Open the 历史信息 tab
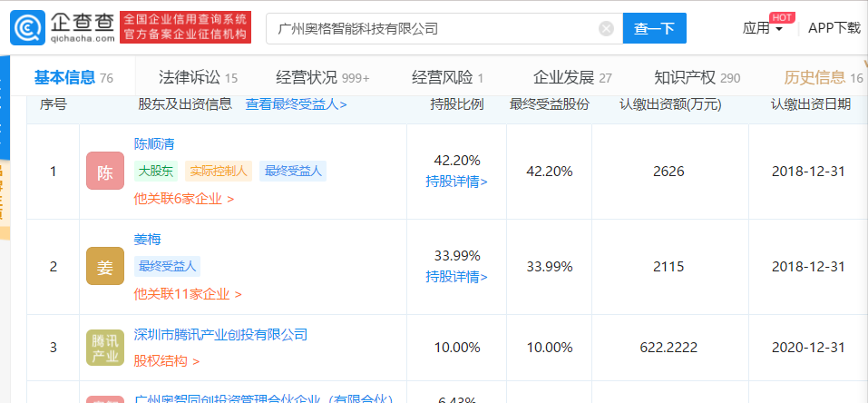Screen dimensions: 868x403 pyautogui.click(x=824, y=78)
